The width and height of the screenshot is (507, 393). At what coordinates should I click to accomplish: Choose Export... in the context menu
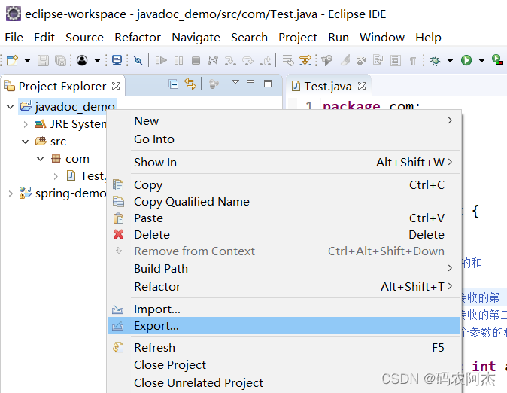coord(284,325)
